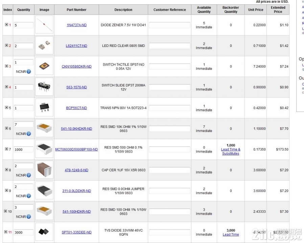Screen dimensions: 304x243
Task: Open the BCP56CT-ND part link
Action: 76,108
